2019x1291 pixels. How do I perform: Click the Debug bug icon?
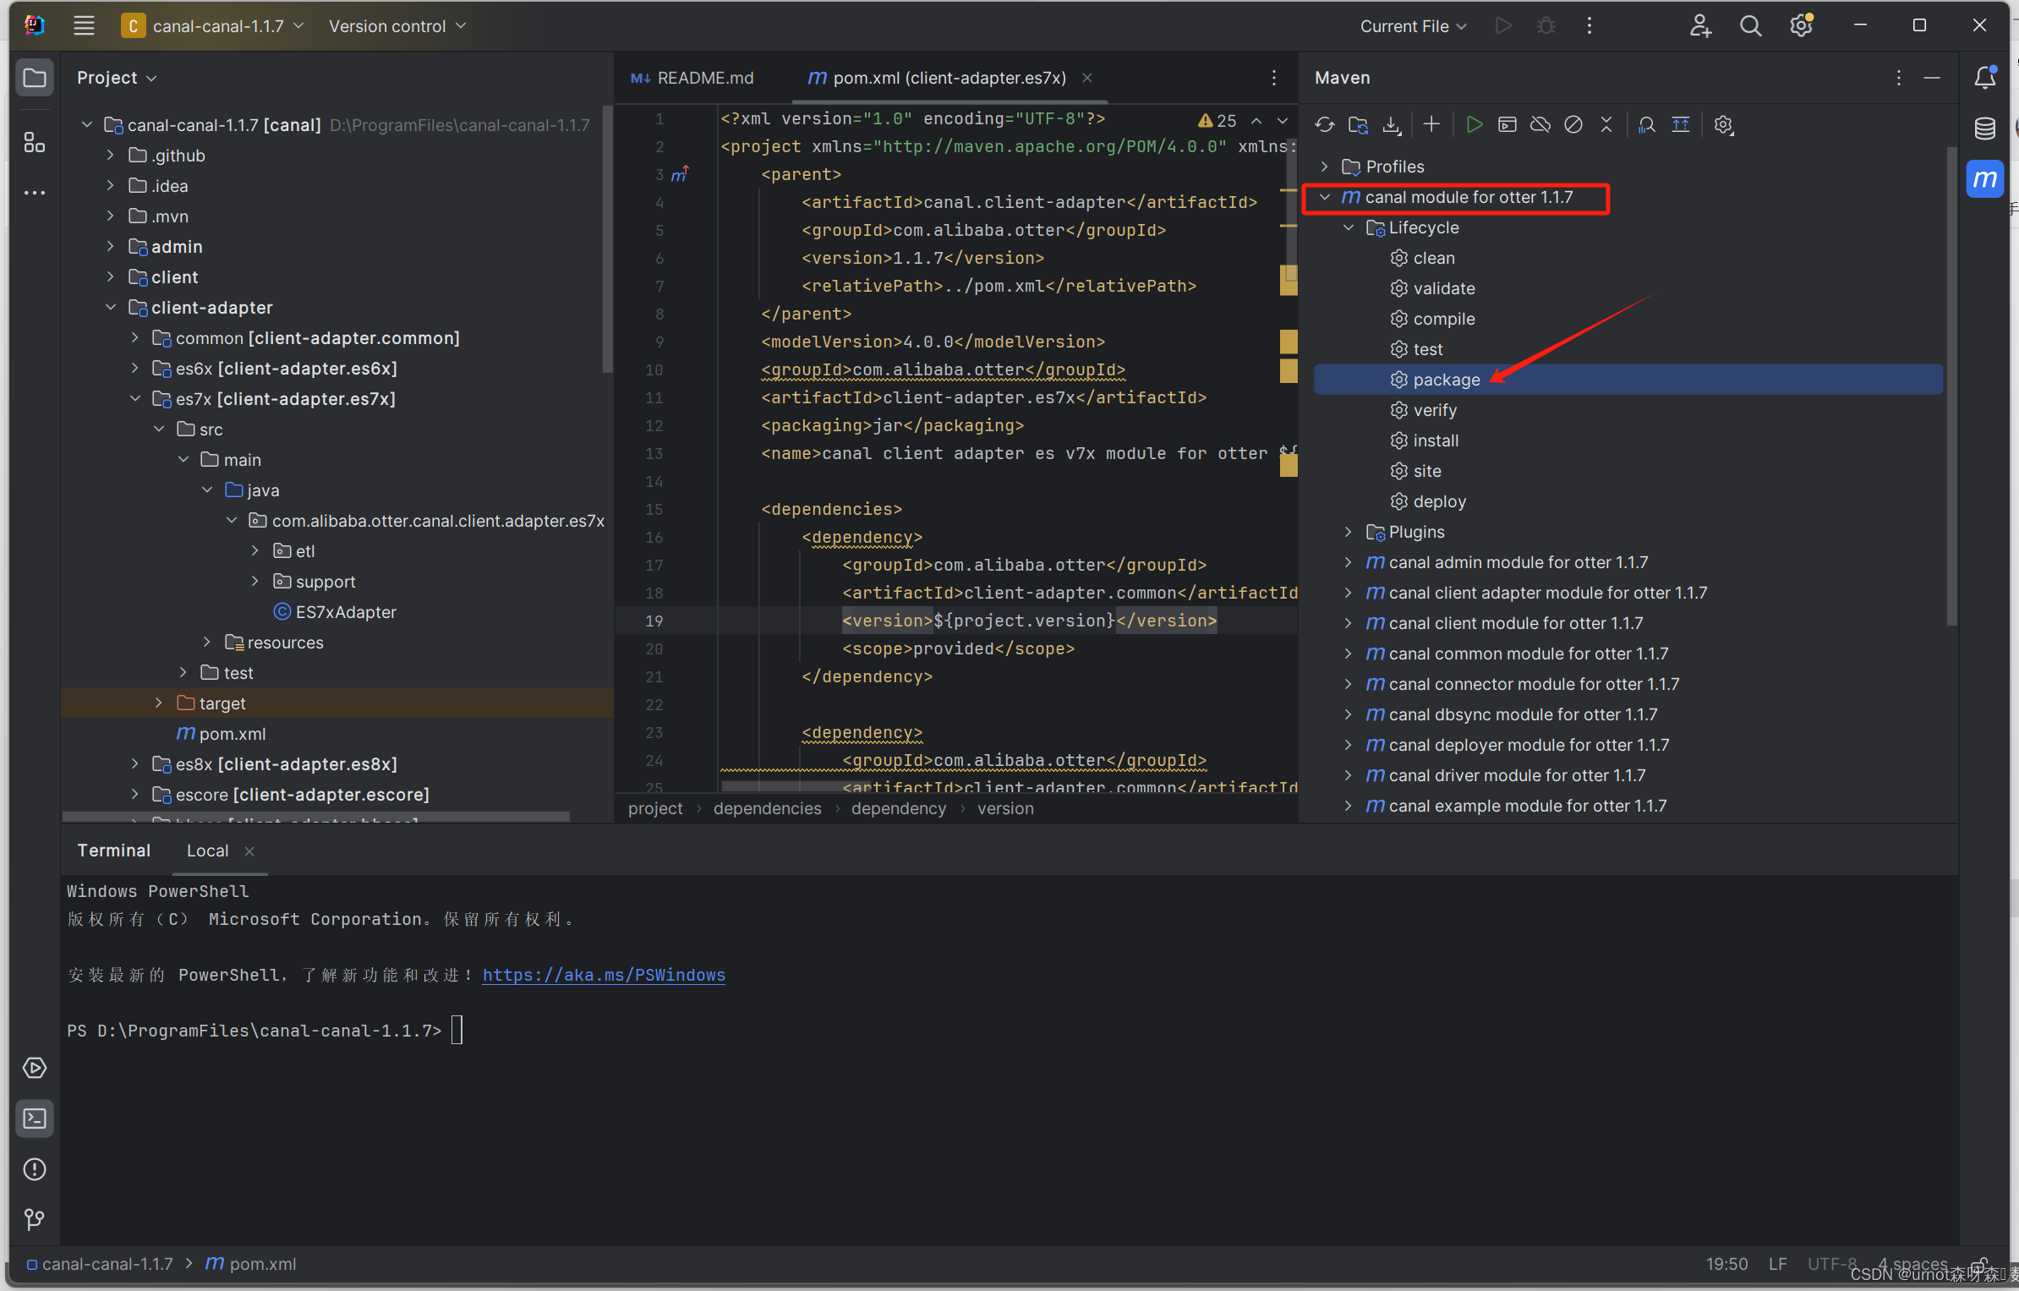pyautogui.click(x=1546, y=26)
